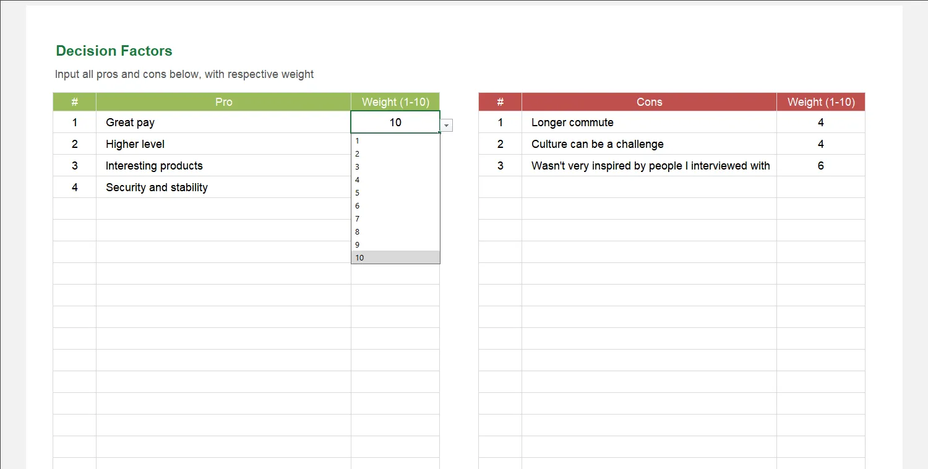Click the Decision Factors heading
This screenshot has width=928, height=469.
(114, 51)
